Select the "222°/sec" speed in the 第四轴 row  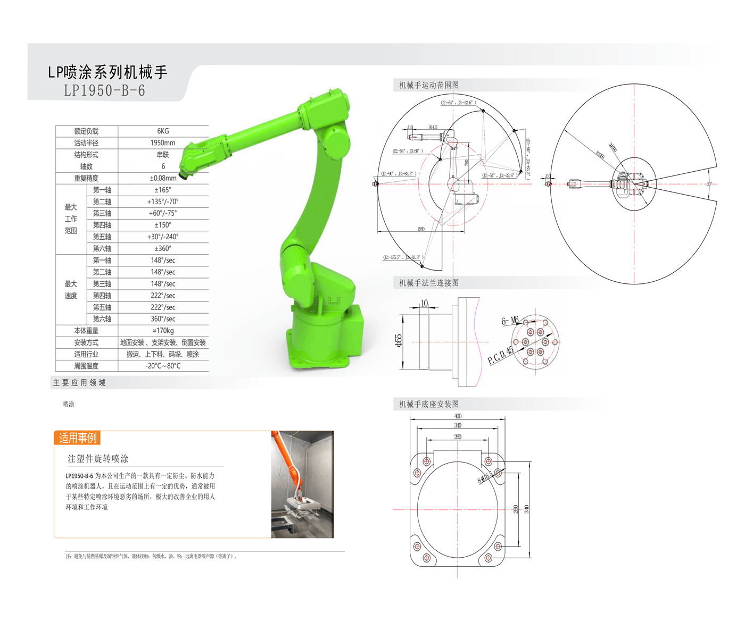point(163,296)
